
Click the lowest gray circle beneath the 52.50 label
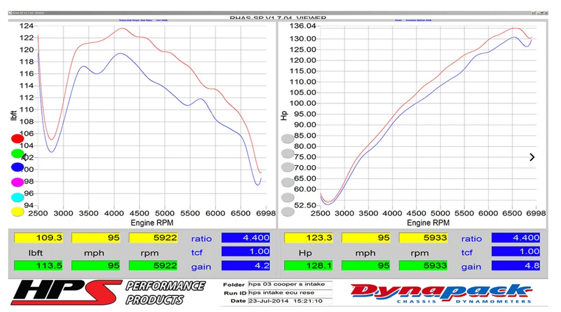(288, 212)
